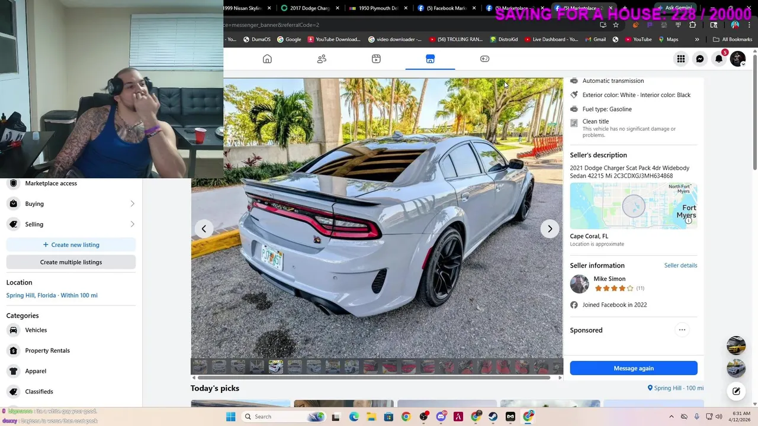Show hidden system tray icons
The image size is (758, 426).
tap(671, 417)
